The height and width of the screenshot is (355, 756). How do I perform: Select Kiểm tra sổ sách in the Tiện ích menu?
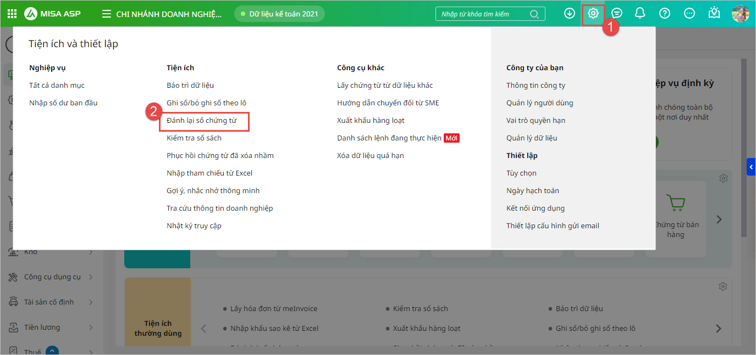tap(194, 138)
